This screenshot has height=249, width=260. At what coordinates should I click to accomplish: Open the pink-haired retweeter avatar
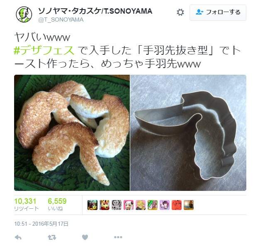[129, 205]
